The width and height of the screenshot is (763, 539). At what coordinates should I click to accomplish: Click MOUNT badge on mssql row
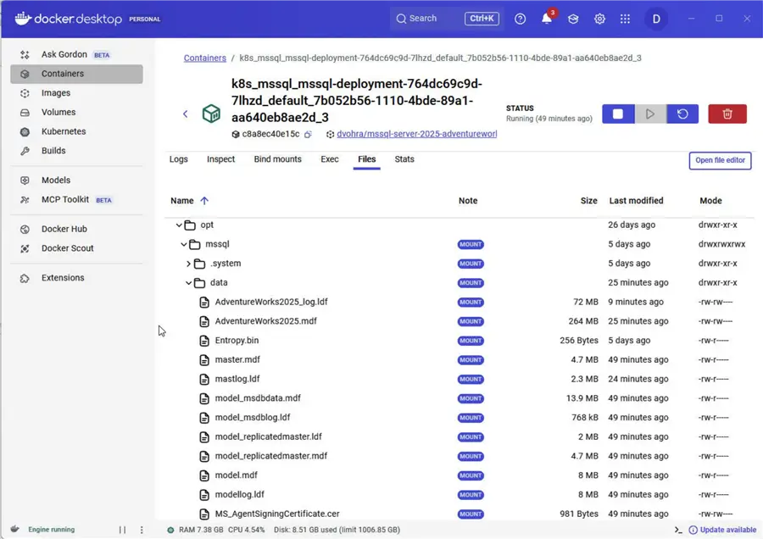pyautogui.click(x=471, y=244)
